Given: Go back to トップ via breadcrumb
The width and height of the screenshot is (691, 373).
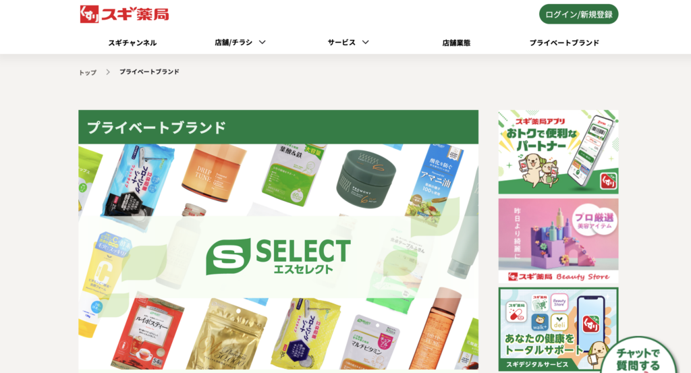Looking at the screenshot, I should (88, 72).
